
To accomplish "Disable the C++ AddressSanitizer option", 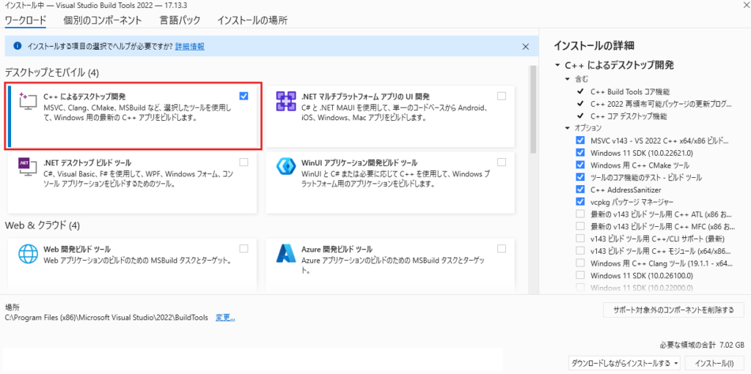I will pyautogui.click(x=580, y=189).
